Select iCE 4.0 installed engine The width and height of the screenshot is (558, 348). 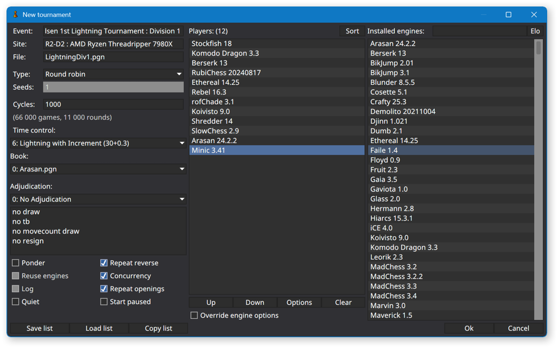click(451, 227)
